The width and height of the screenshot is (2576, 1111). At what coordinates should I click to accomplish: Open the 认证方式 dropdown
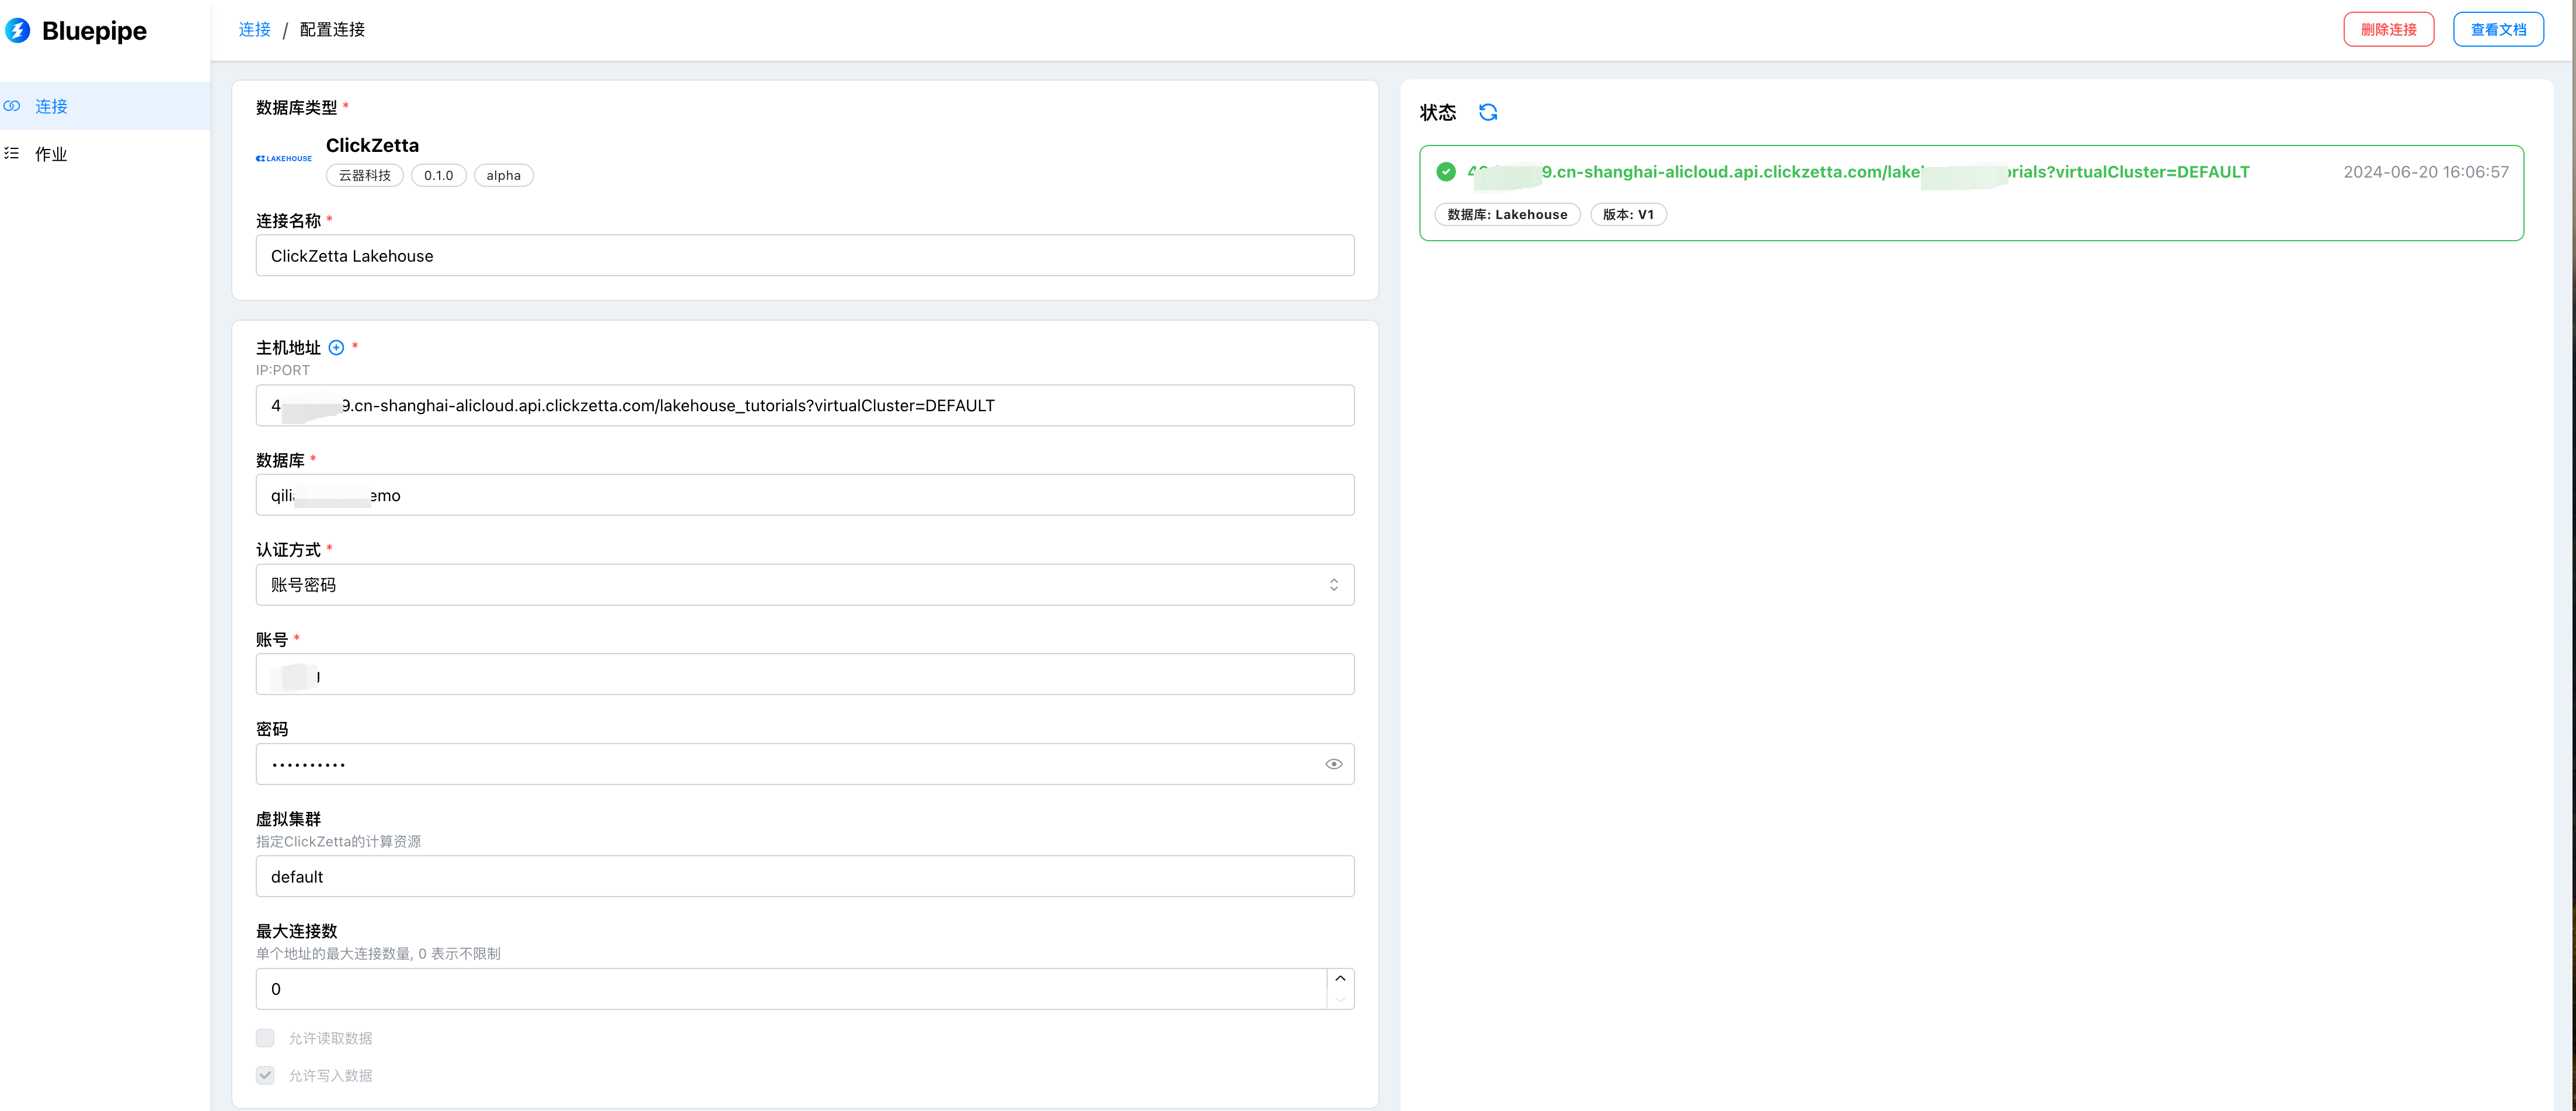pos(804,585)
